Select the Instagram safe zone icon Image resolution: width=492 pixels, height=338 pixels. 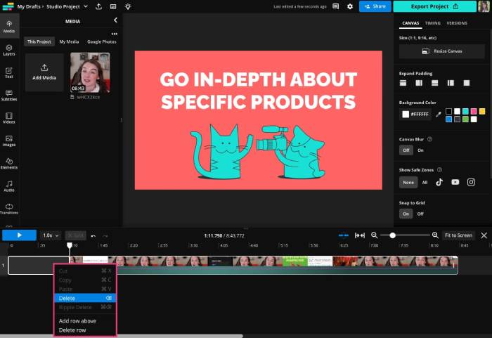471,182
